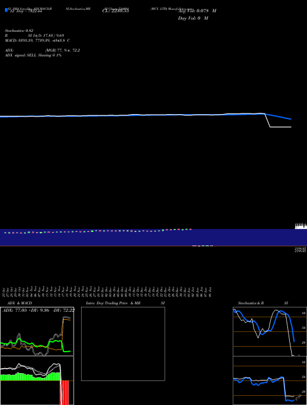Select the ADX: (MGR) 77, 9.4, 72.2 line
307x405 pixels.
pyautogui.click(x=42, y=50)
